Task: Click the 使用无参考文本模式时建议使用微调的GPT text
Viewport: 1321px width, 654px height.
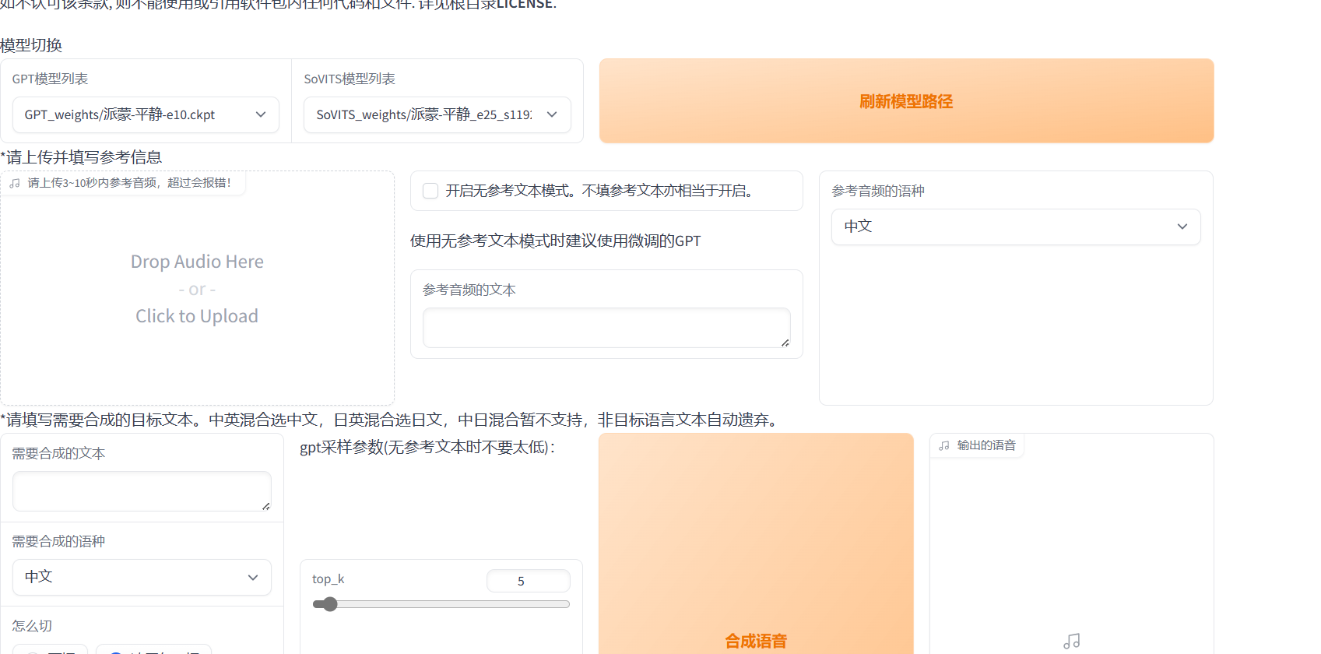Action: point(556,241)
